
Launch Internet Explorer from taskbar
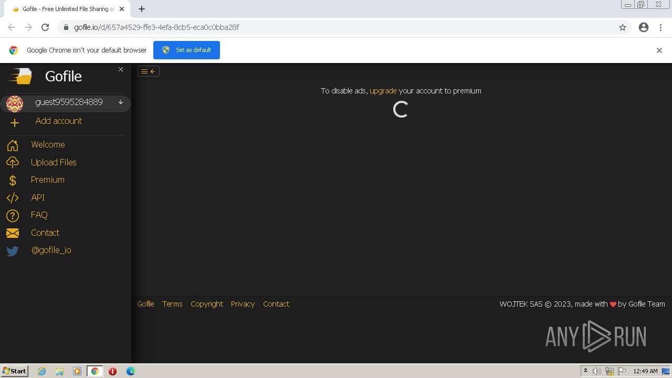coord(41,371)
